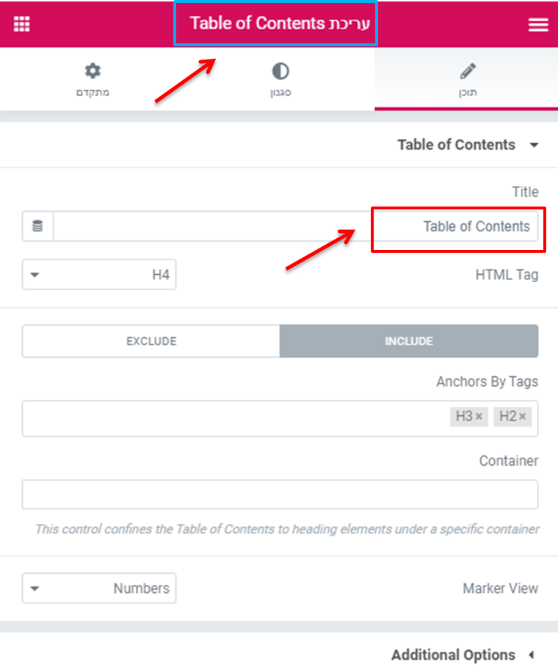Viewport: 558px width, 668px height.
Task: Switch to the מתקדם tab
Action: click(x=93, y=79)
